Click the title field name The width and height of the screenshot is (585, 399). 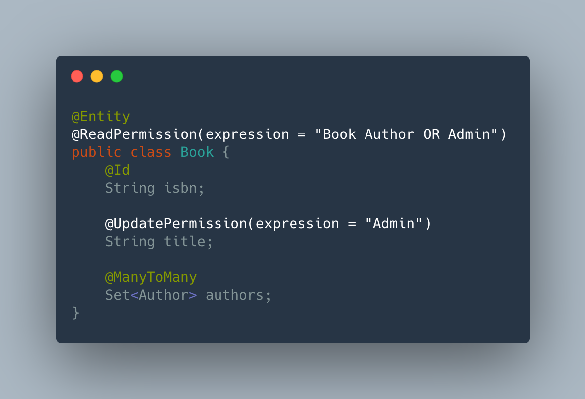pos(185,242)
